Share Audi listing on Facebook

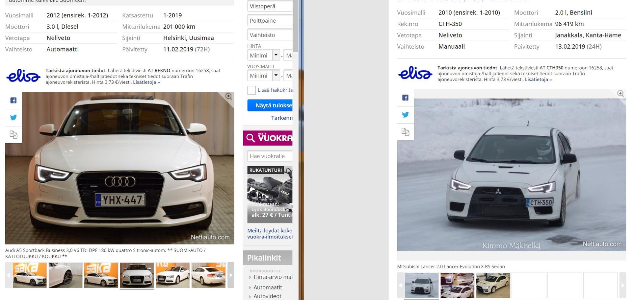13,101
